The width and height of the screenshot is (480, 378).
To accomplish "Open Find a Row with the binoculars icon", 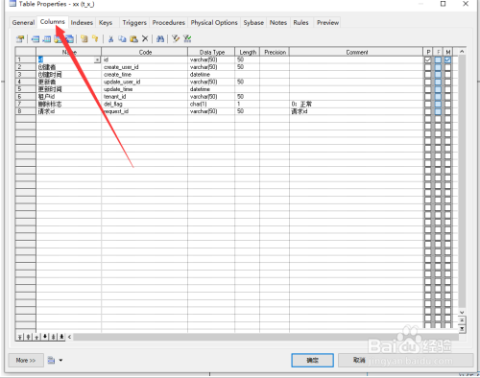I will click(x=160, y=39).
